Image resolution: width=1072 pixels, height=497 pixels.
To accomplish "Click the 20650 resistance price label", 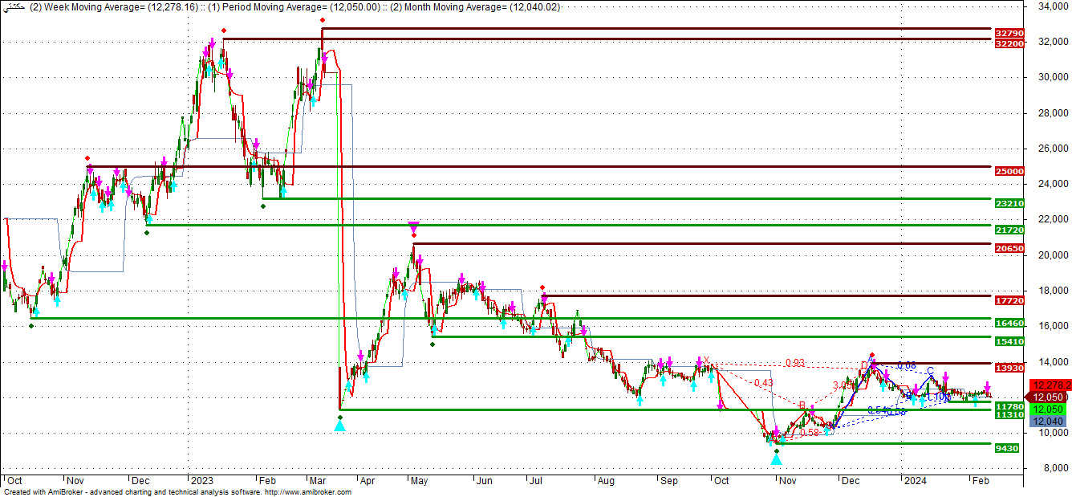I will point(1009,248).
